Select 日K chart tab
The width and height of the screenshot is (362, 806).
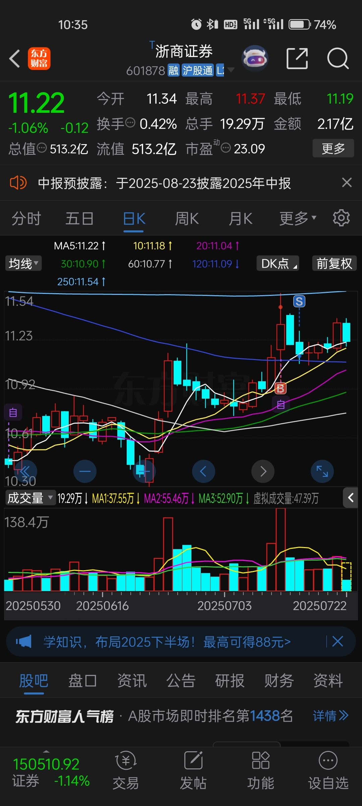tap(134, 219)
